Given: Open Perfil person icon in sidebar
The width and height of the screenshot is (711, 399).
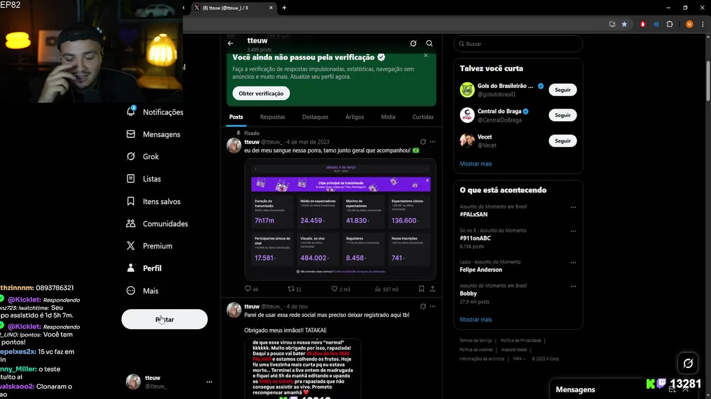Looking at the screenshot, I should point(131,268).
